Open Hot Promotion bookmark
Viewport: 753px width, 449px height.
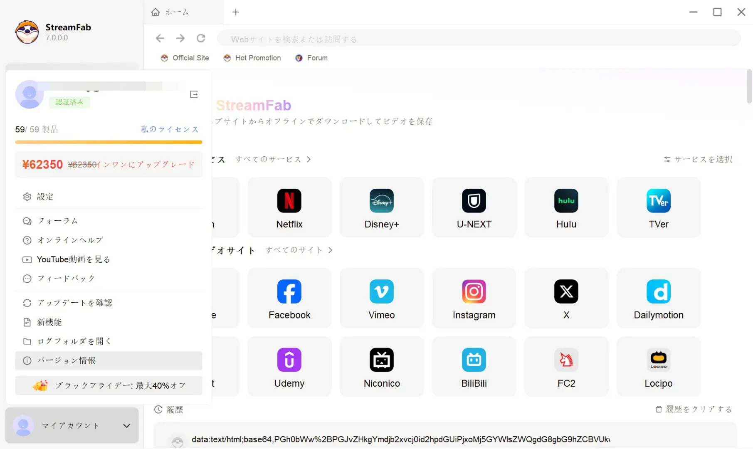pos(252,58)
